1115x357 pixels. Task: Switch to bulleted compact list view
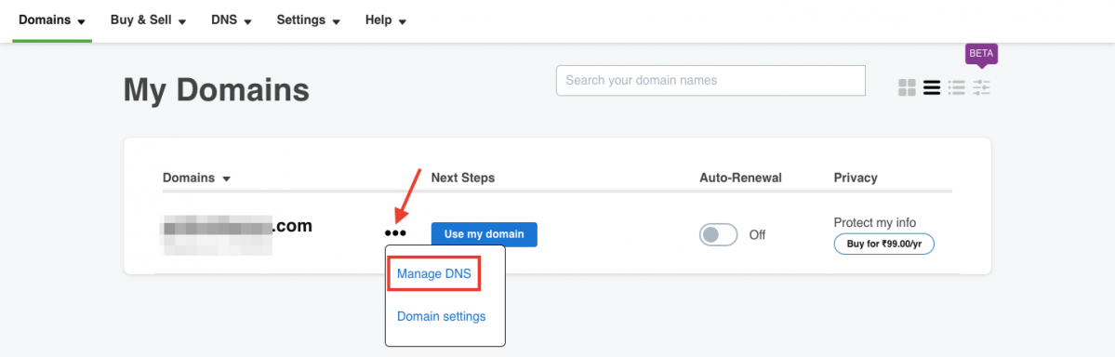coord(956,87)
